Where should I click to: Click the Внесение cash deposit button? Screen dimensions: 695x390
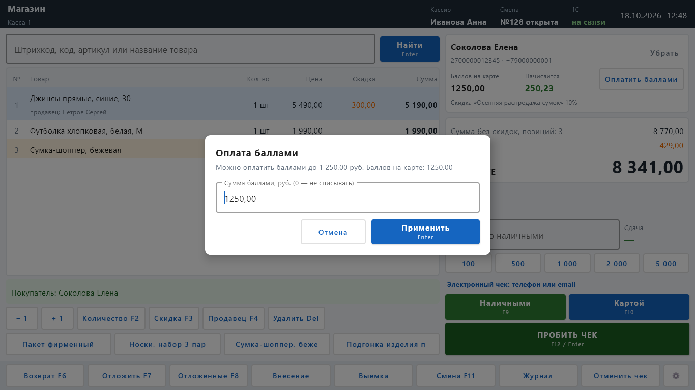pos(291,376)
